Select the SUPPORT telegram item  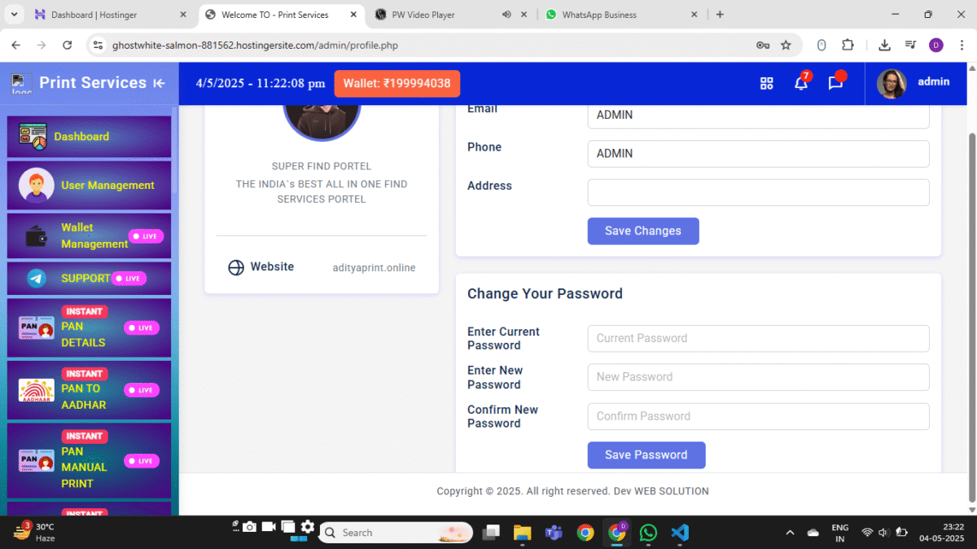click(90, 278)
